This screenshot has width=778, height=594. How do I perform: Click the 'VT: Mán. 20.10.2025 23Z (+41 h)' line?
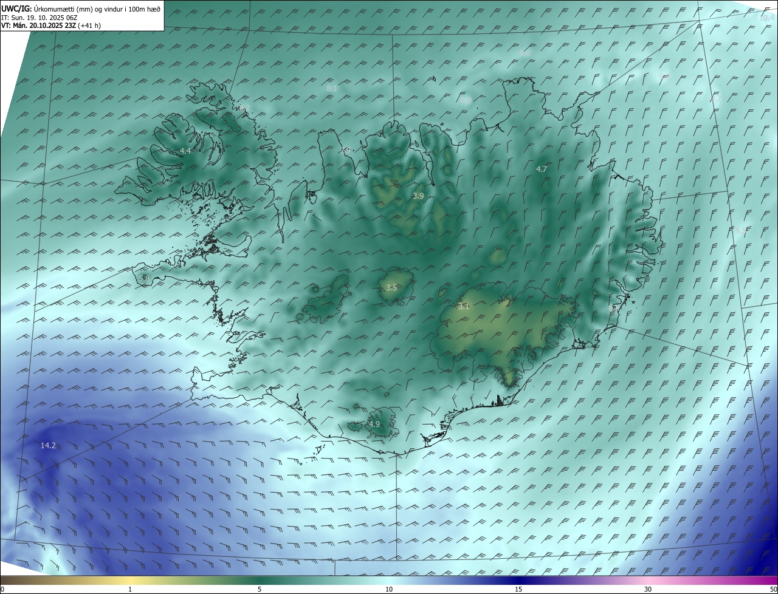pyautogui.click(x=51, y=26)
